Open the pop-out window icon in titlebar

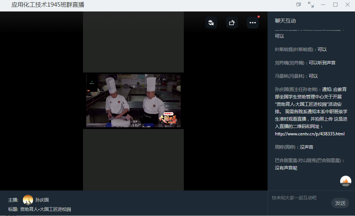299,4
